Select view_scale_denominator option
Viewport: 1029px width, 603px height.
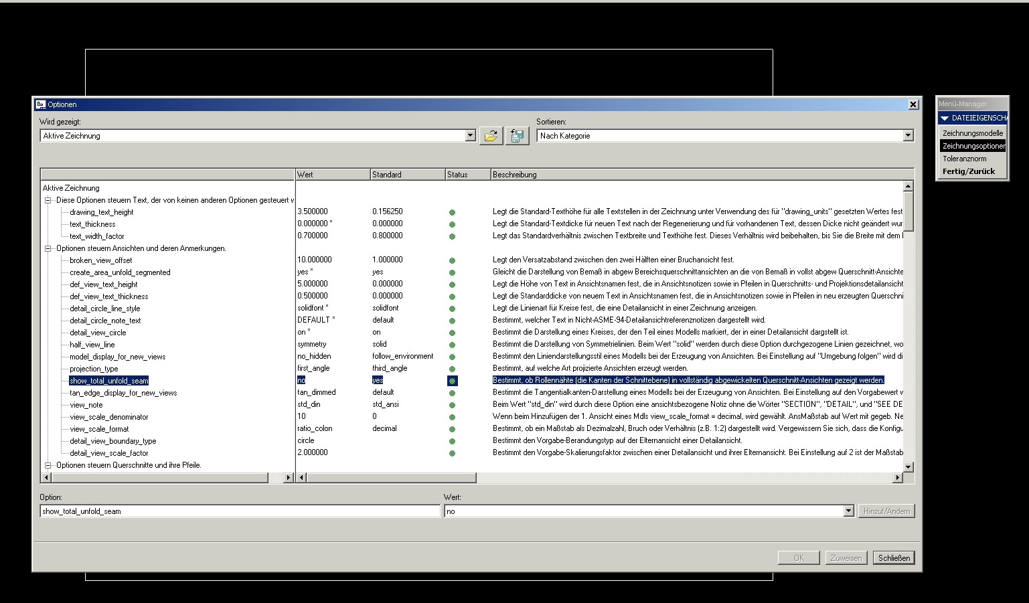coord(109,417)
